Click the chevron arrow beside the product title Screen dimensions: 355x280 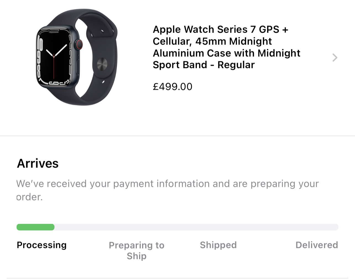pyautogui.click(x=335, y=57)
